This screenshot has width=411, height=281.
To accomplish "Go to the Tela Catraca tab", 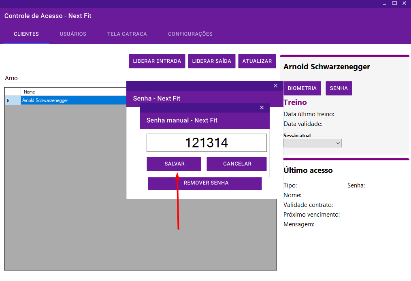I will (127, 34).
